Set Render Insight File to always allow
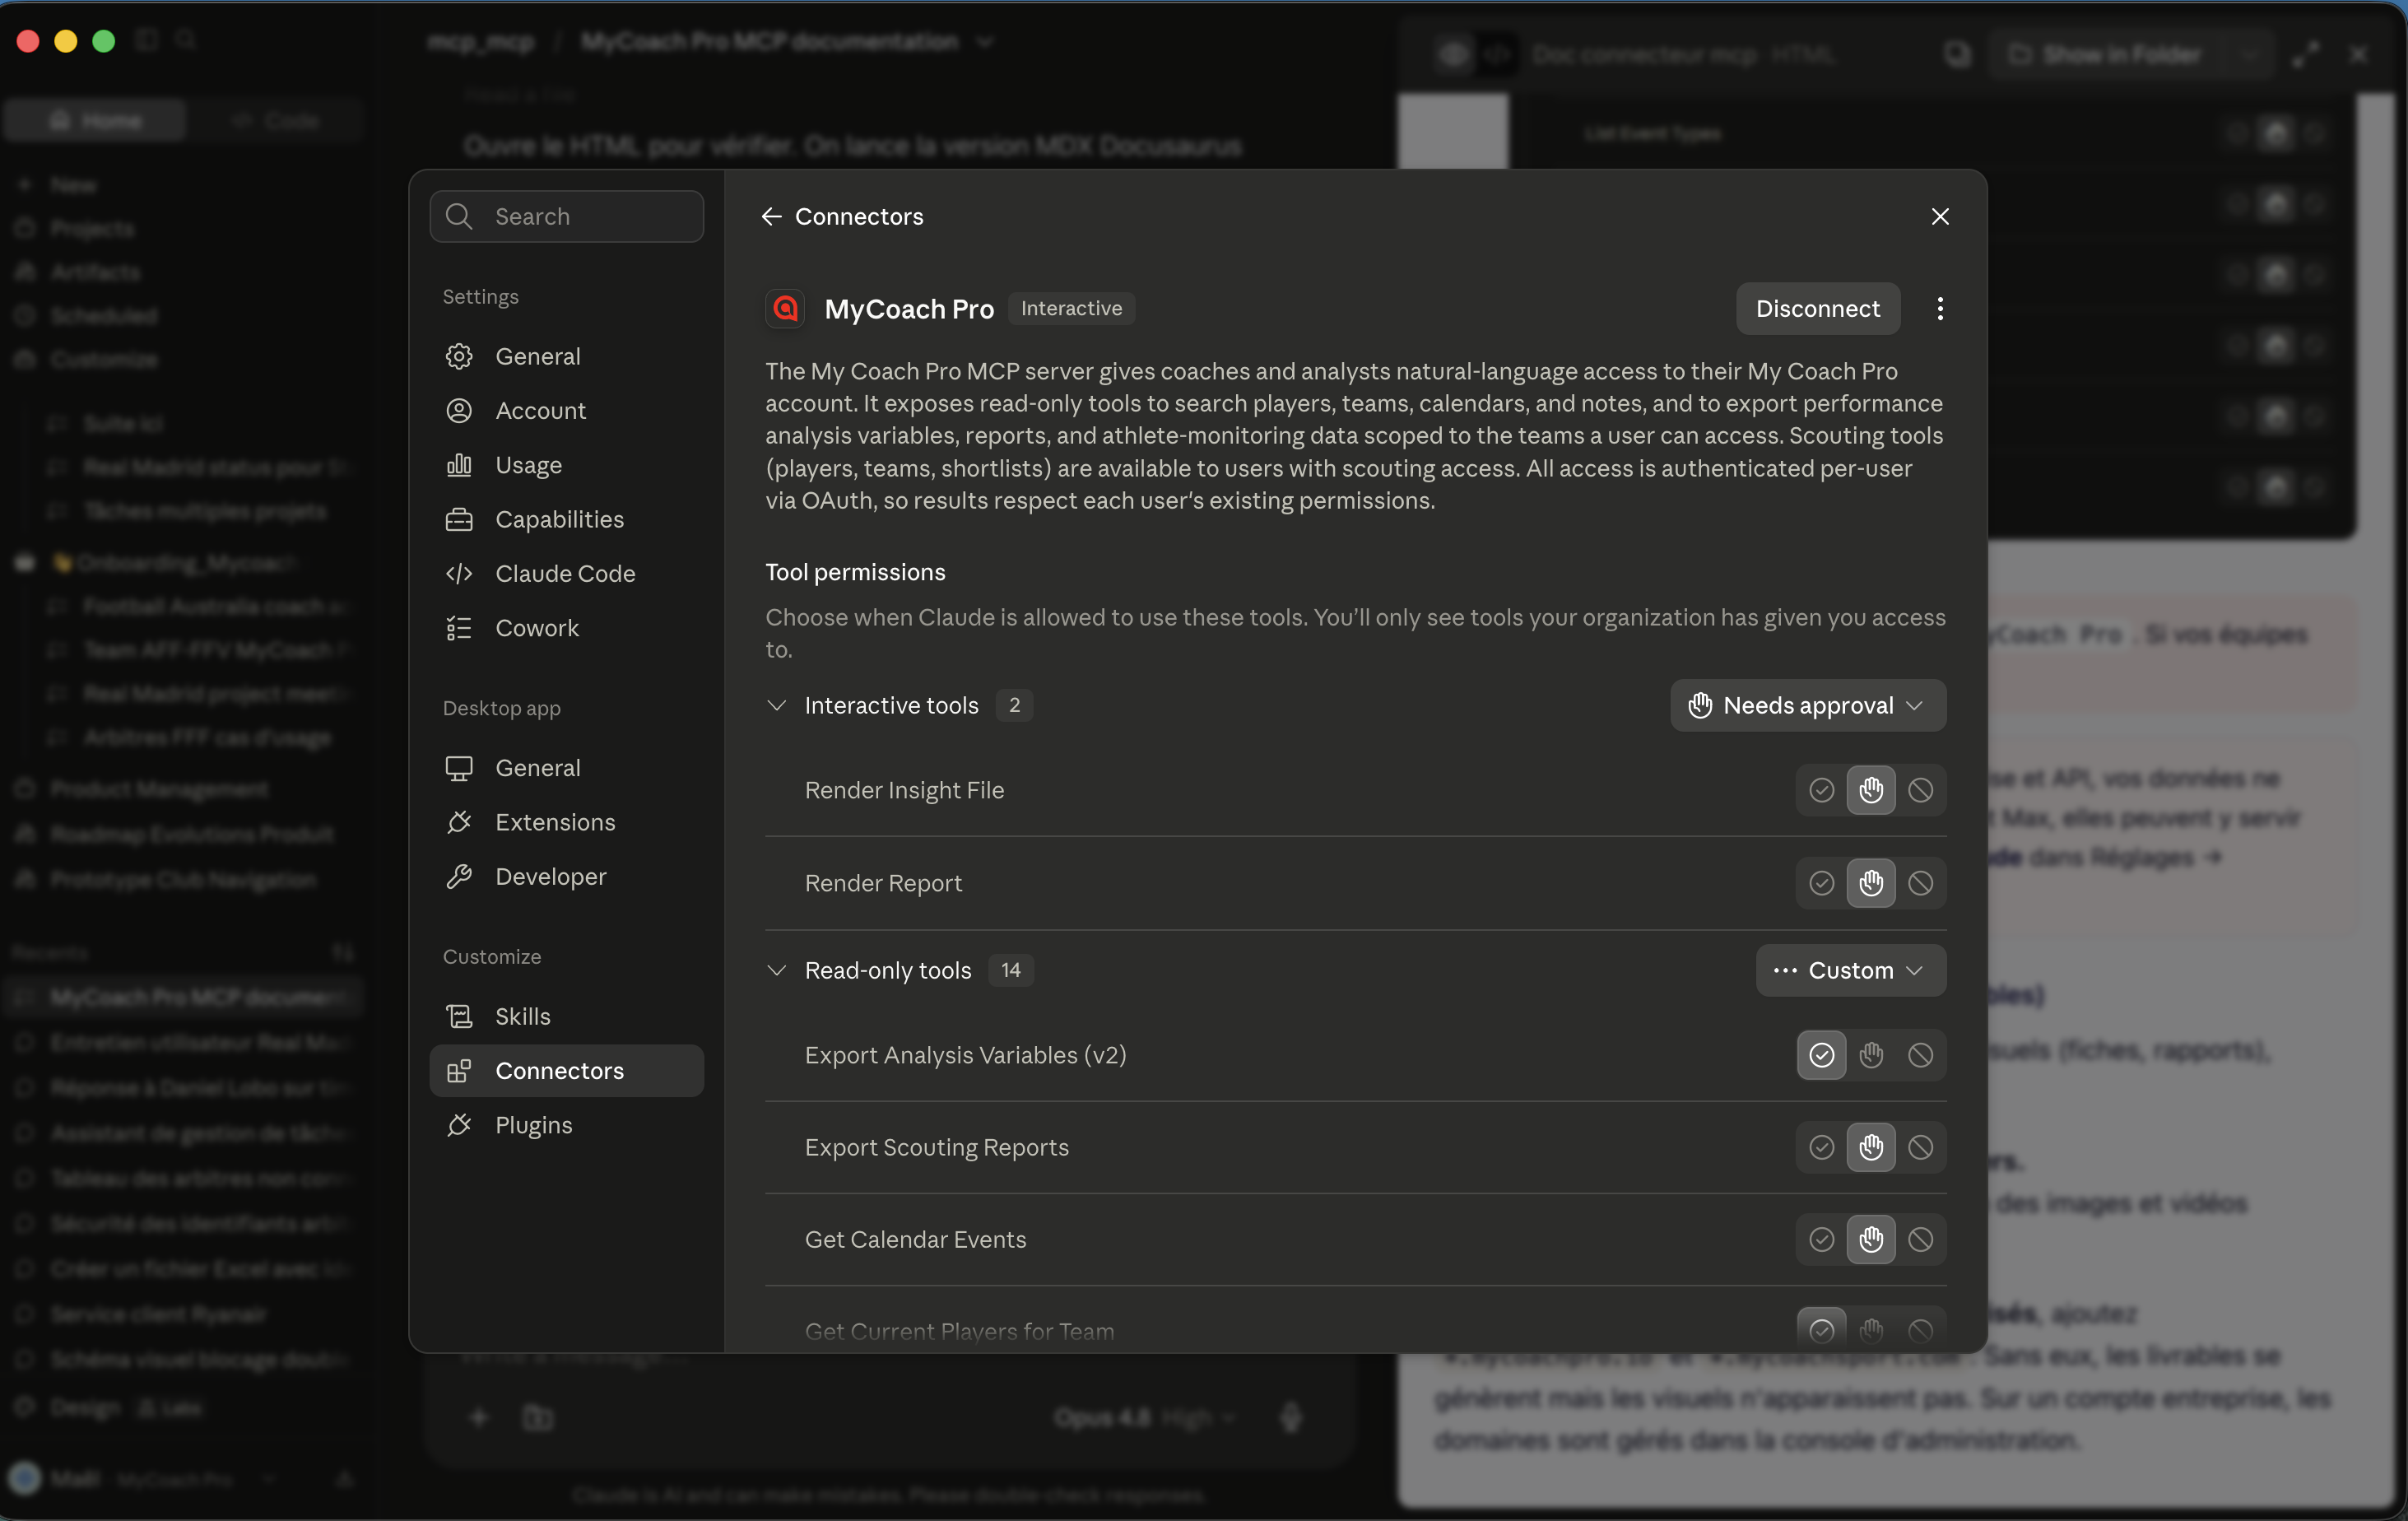 (1821, 790)
